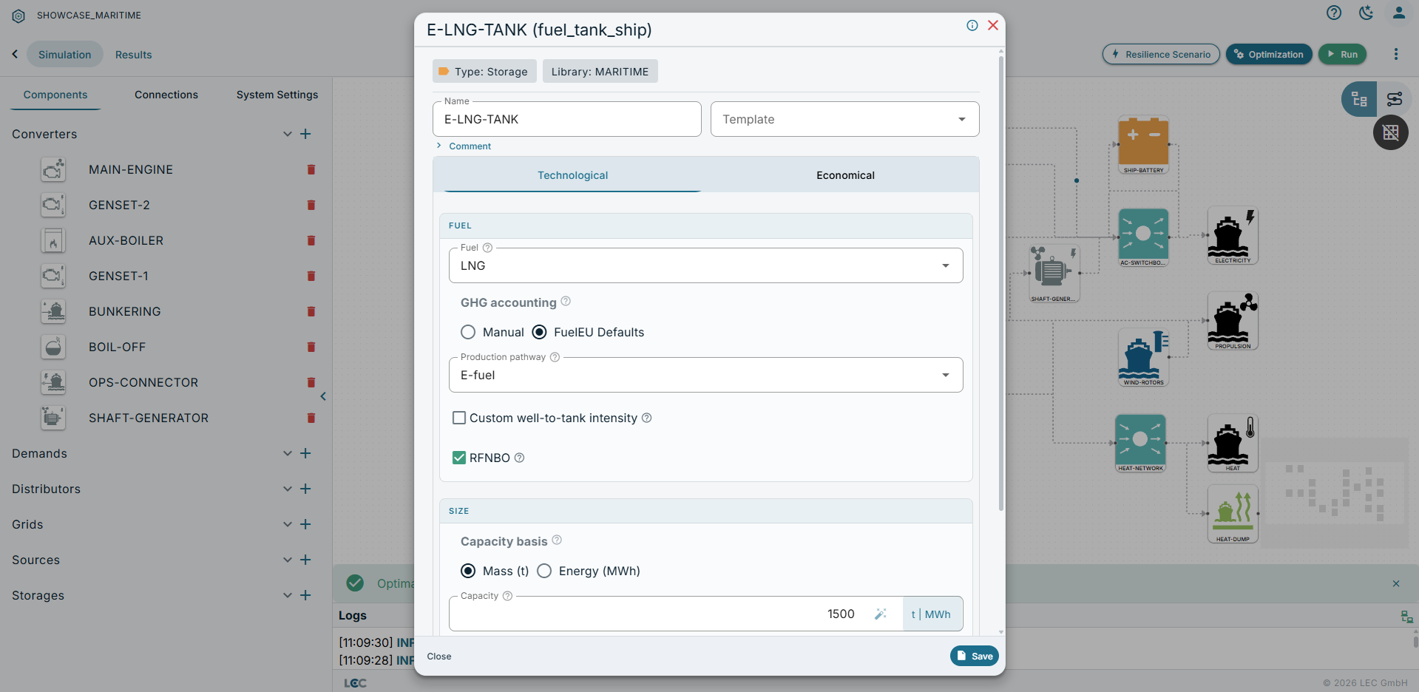Expand the Demands section chevron
The height and width of the screenshot is (692, 1419).
tap(288, 453)
